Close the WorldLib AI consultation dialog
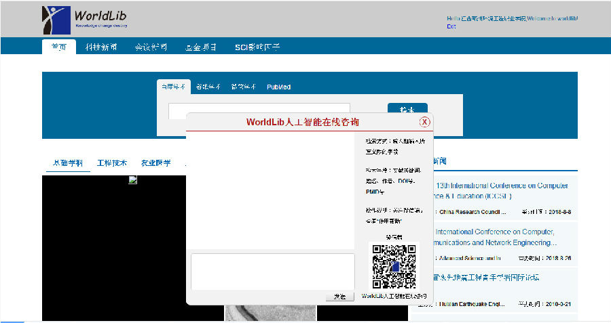Screen dimensions: 611x323 [424, 122]
